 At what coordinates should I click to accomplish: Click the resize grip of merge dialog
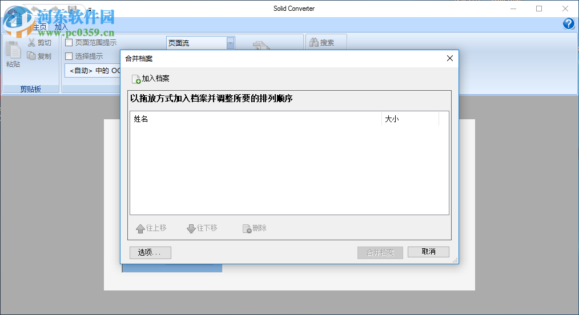tap(455, 260)
